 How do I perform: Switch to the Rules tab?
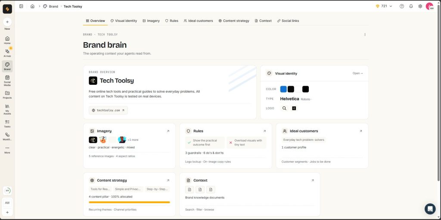[x=171, y=21]
